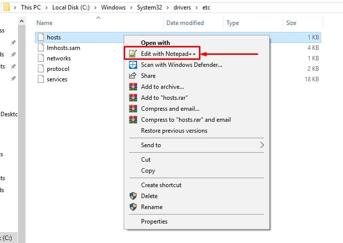Select the lmhosts.sam file
Viewport: 343px width, 243px height.
click(x=63, y=48)
